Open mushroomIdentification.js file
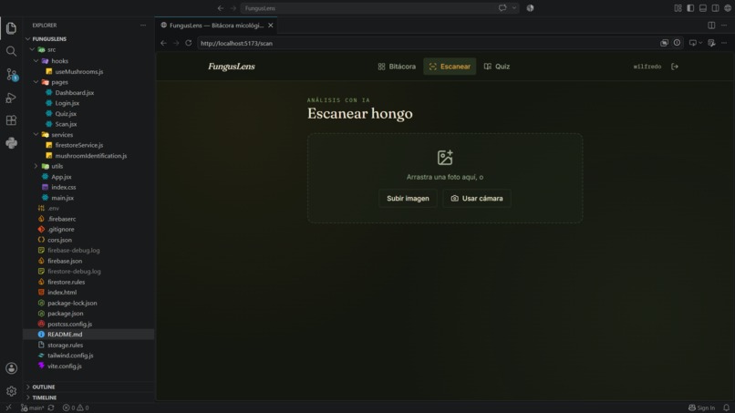Image resolution: width=735 pixels, height=413 pixels. 91,156
